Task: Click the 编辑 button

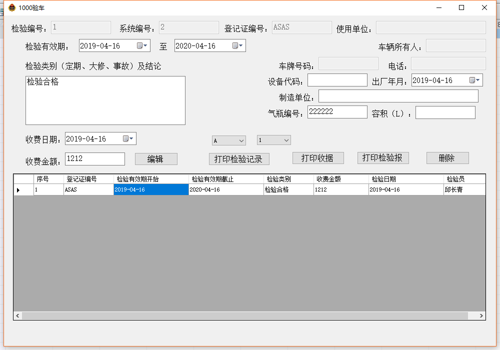Action: [x=156, y=159]
